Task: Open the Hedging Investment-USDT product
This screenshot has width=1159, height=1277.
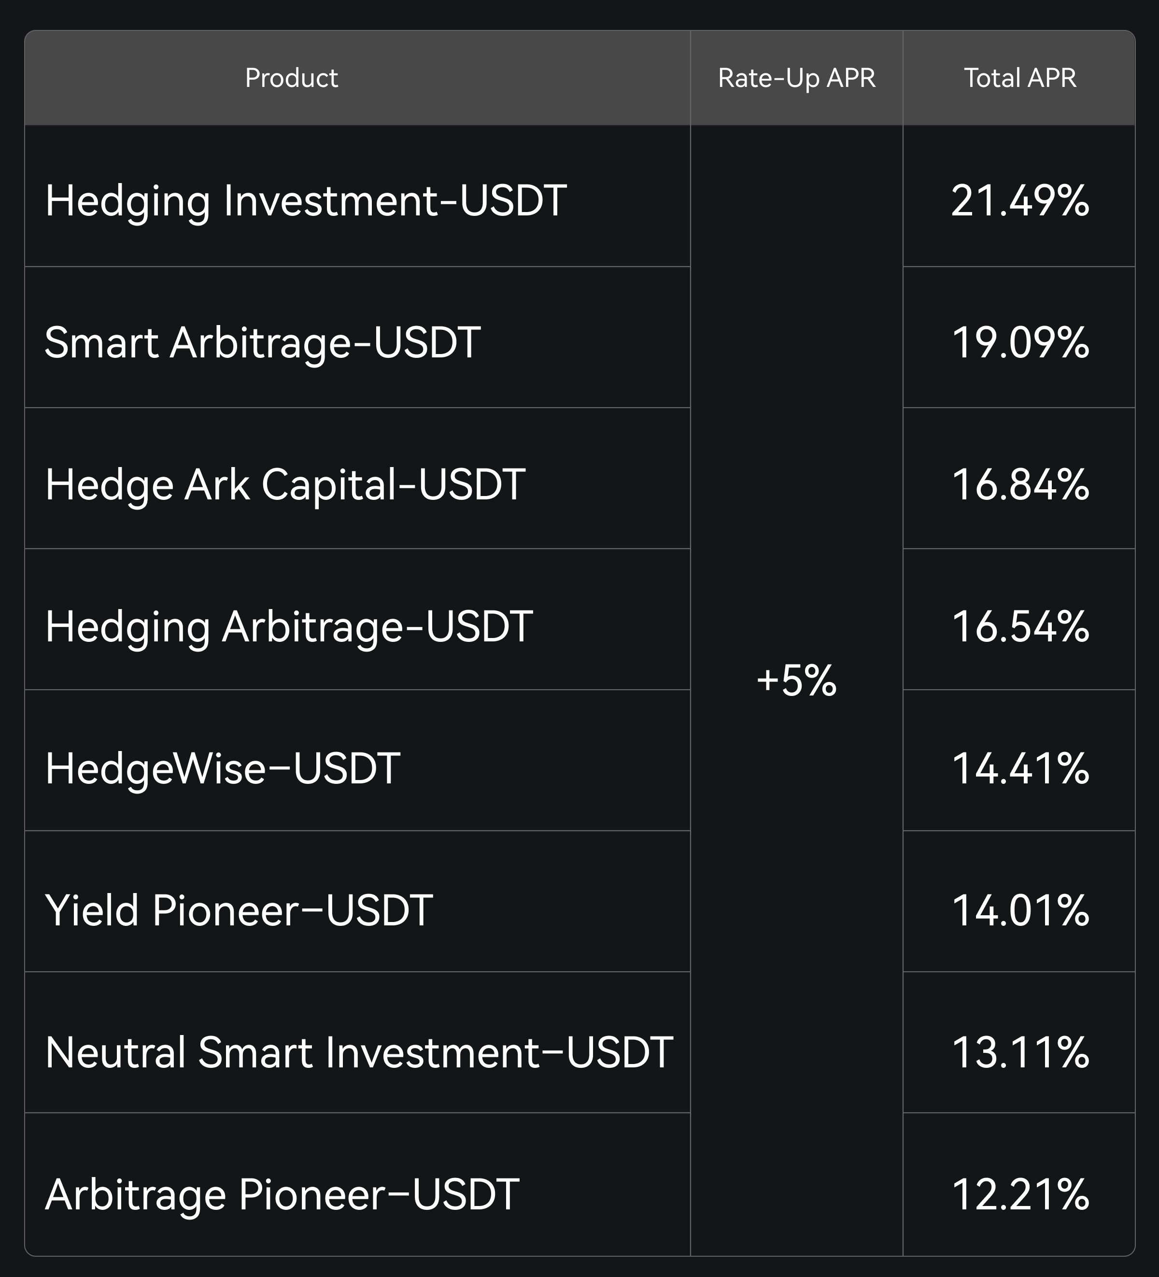Action: 306,201
